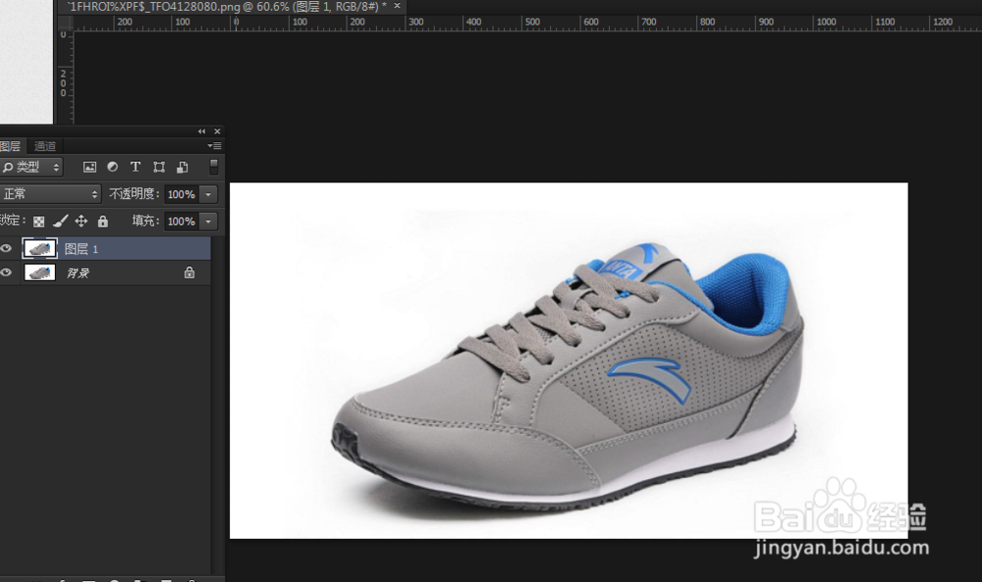Open the layers panel flyout menu
This screenshot has height=582, width=982.
(x=215, y=146)
